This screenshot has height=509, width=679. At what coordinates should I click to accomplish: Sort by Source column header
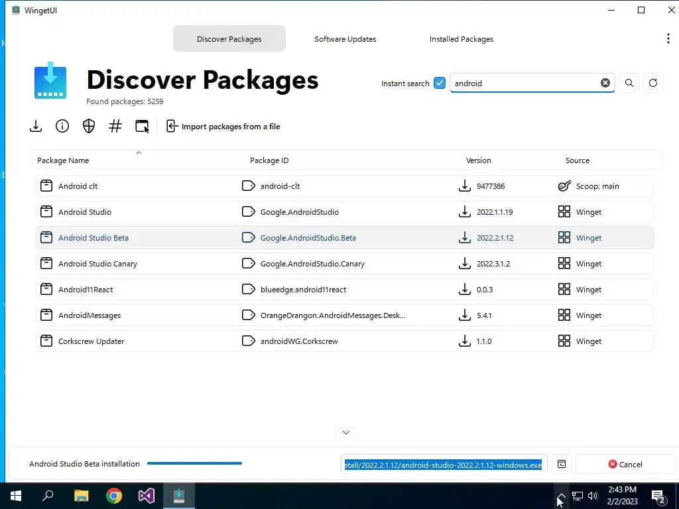(578, 160)
